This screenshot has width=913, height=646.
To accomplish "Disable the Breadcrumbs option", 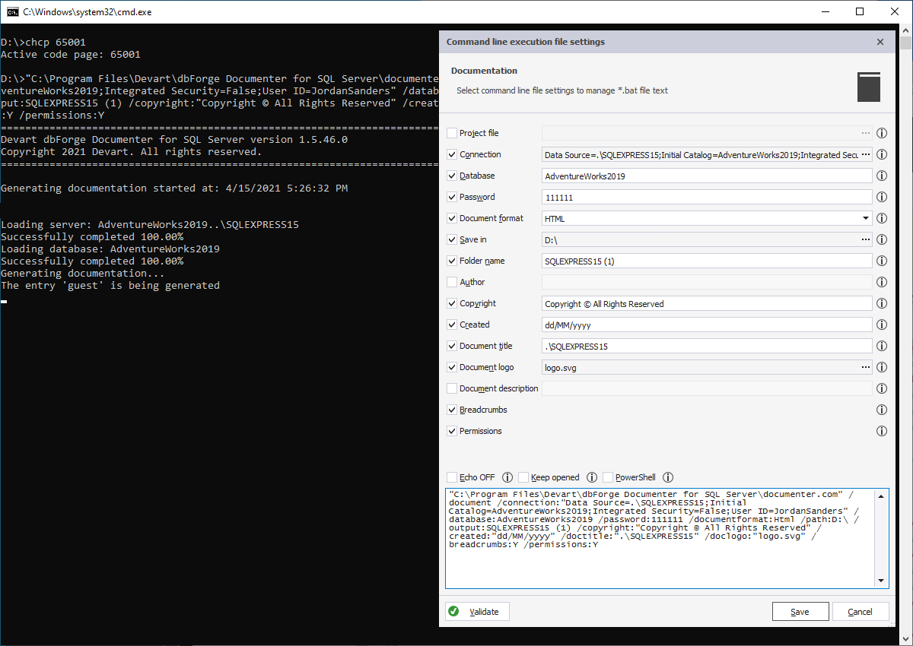I will (452, 410).
